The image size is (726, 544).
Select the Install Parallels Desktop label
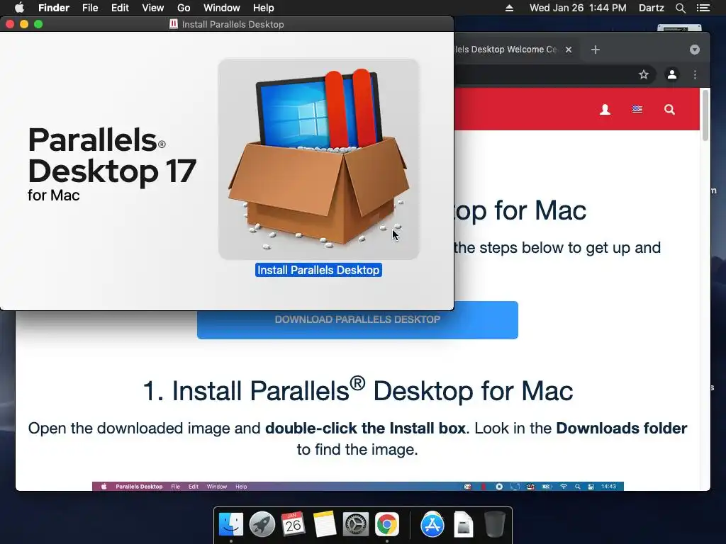[x=318, y=270]
